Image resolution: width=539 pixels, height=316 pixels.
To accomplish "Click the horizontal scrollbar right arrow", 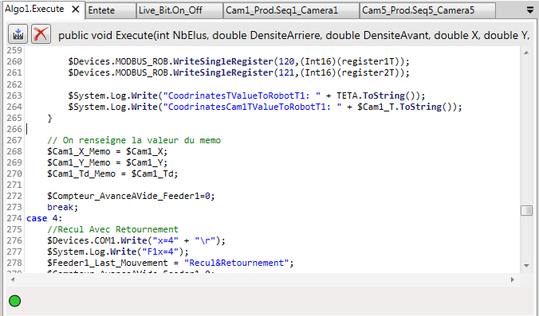I will (512, 279).
